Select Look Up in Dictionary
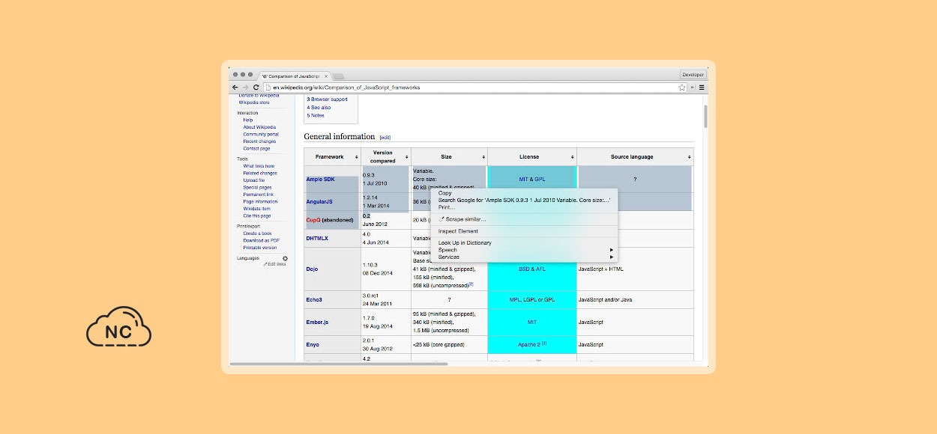This screenshot has height=434, width=937. pos(524,243)
